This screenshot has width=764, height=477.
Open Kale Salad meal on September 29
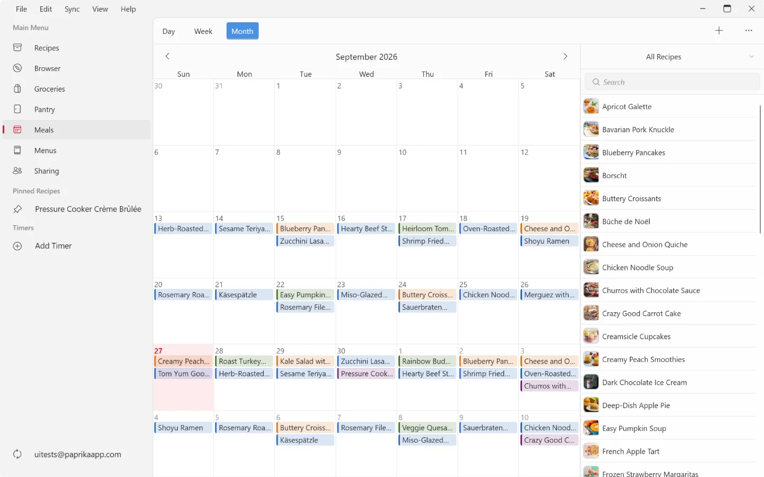click(x=305, y=361)
